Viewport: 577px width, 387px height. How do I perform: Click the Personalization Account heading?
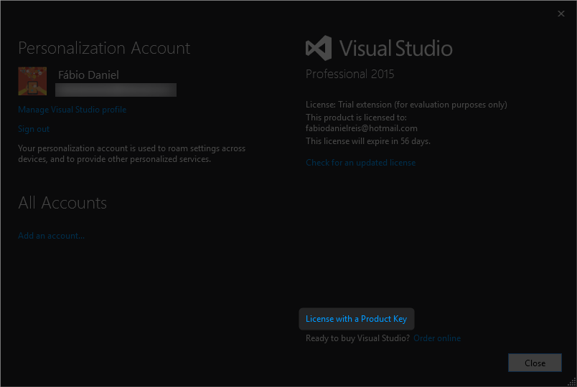pyautogui.click(x=104, y=48)
